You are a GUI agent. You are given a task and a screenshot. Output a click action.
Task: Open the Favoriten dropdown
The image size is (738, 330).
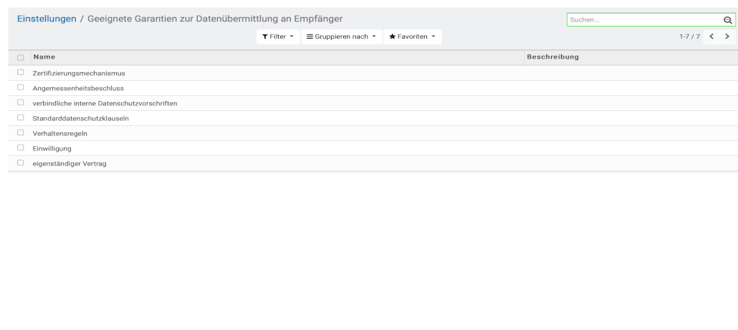click(x=412, y=37)
